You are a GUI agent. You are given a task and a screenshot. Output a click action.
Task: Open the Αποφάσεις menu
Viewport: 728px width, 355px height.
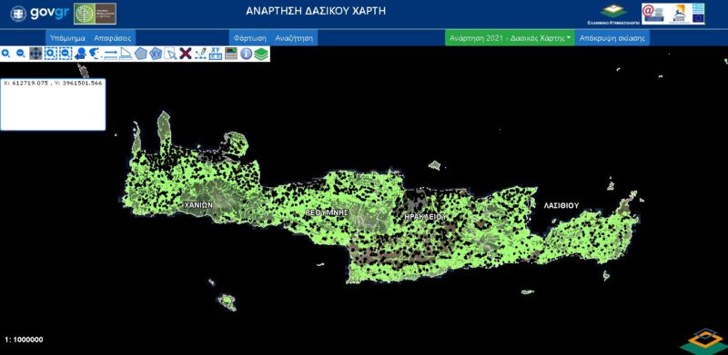pyautogui.click(x=112, y=37)
